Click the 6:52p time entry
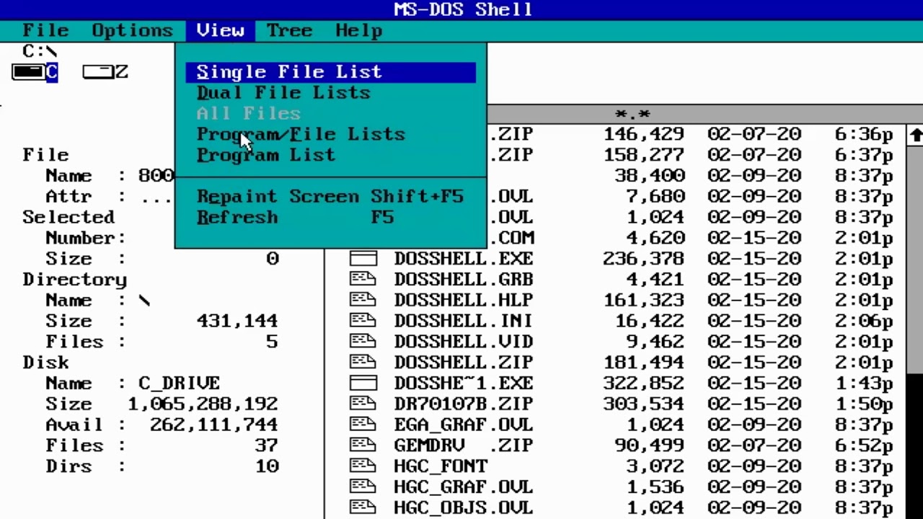 click(x=865, y=446)
